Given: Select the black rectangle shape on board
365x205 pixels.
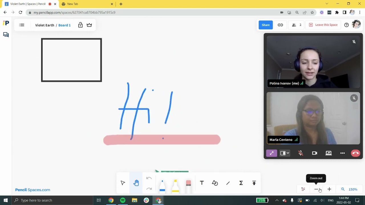Looking at the screenshot, I should tap(71, 60).
